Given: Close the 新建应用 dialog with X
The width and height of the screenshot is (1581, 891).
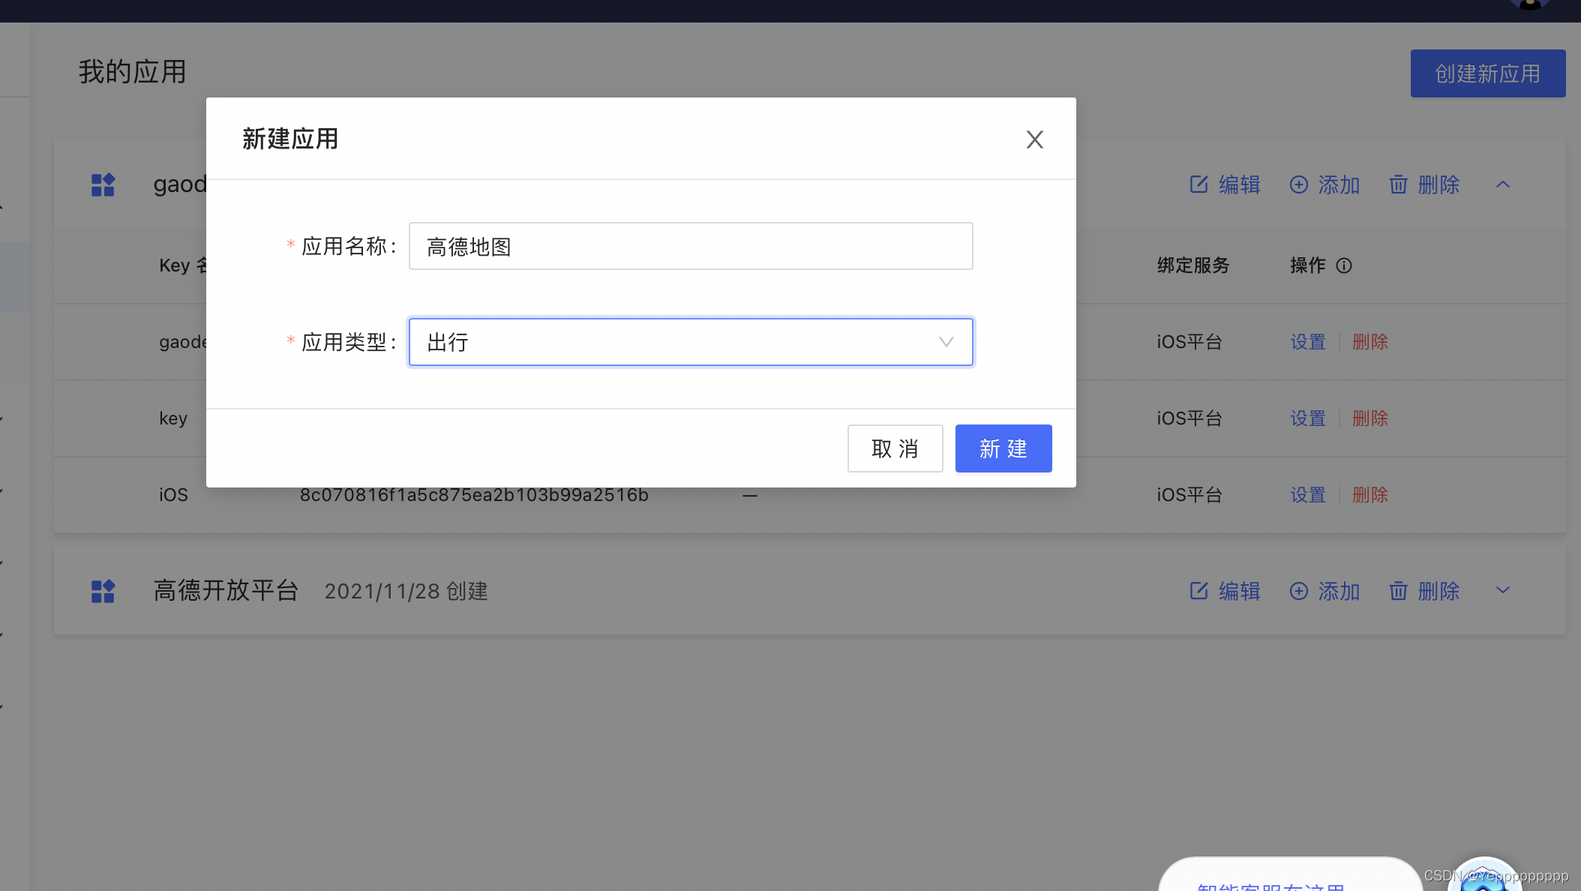Looking at the screenshot, I should 1034,139.
